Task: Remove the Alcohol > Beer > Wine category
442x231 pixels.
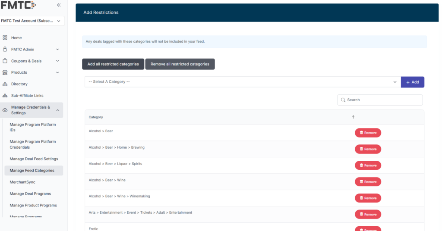Action: pos(368,182)
